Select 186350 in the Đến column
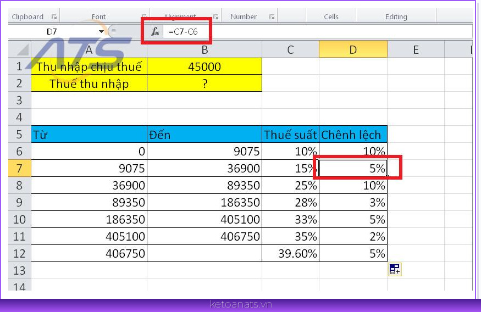 204,202
